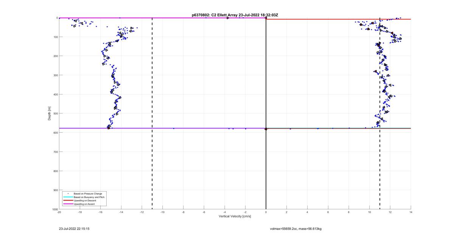Click the 'Depth [m]' y-axis label
The width and height of the screenshot is (454, 235).
[49, 113]
